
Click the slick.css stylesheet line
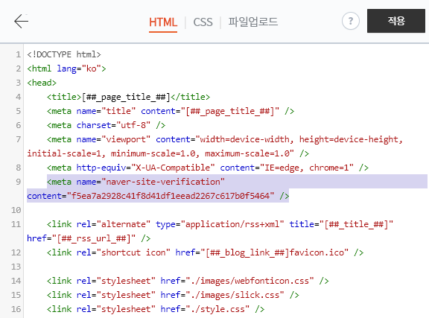click(x=173, y=295)
